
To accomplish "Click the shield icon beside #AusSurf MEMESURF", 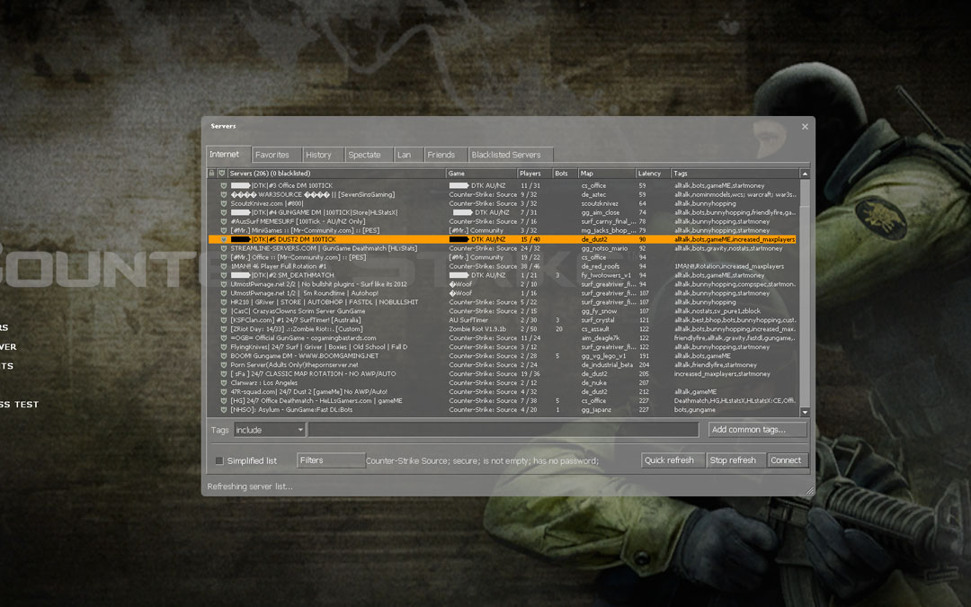I will pyautogui.click(x=224, y=221).
